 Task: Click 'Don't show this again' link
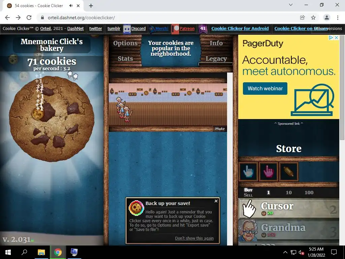[194, 238]
